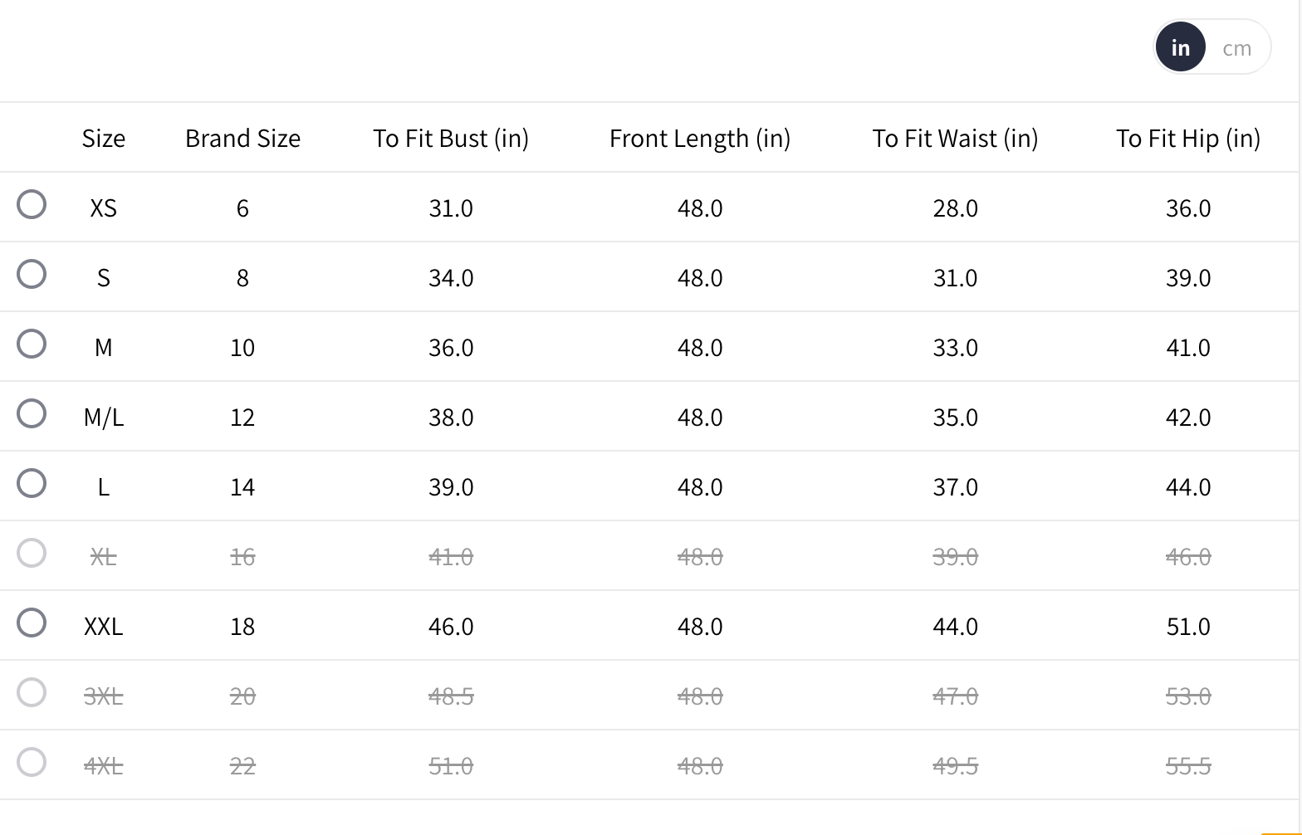Choose the L size radio button
Viewport: 1302px width, 835px height.
pos(32,483)
